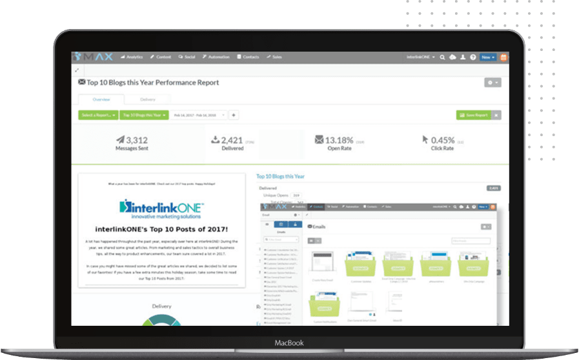Click filter emails input at right of Emails panel
The image size is (579, 360).
click(471, 241)
